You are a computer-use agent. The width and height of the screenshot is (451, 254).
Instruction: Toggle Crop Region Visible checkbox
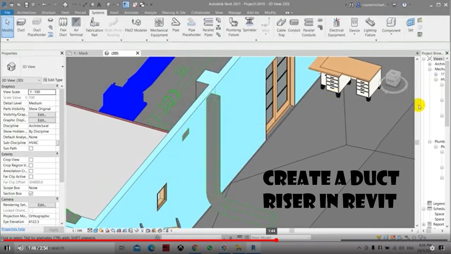[31, 165]
